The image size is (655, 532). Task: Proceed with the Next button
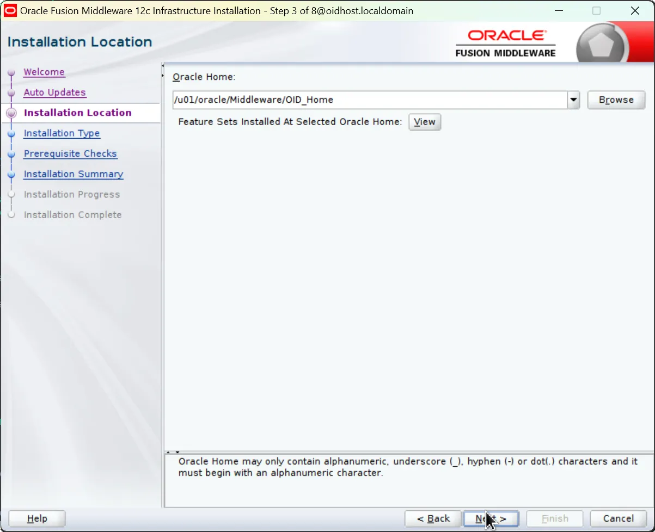click(491, 519)
